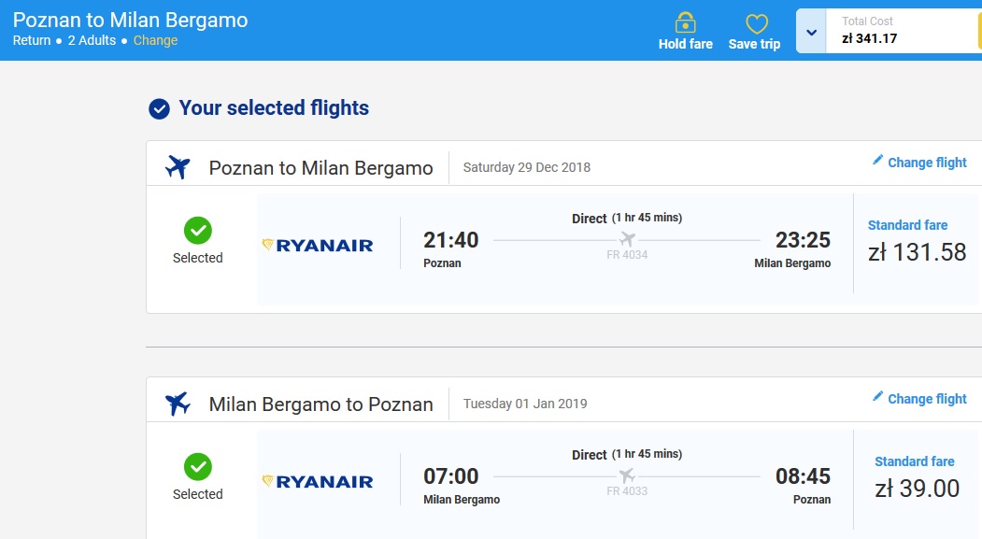Toggle the green Selected check on the outbound flight

click(198, 231)
